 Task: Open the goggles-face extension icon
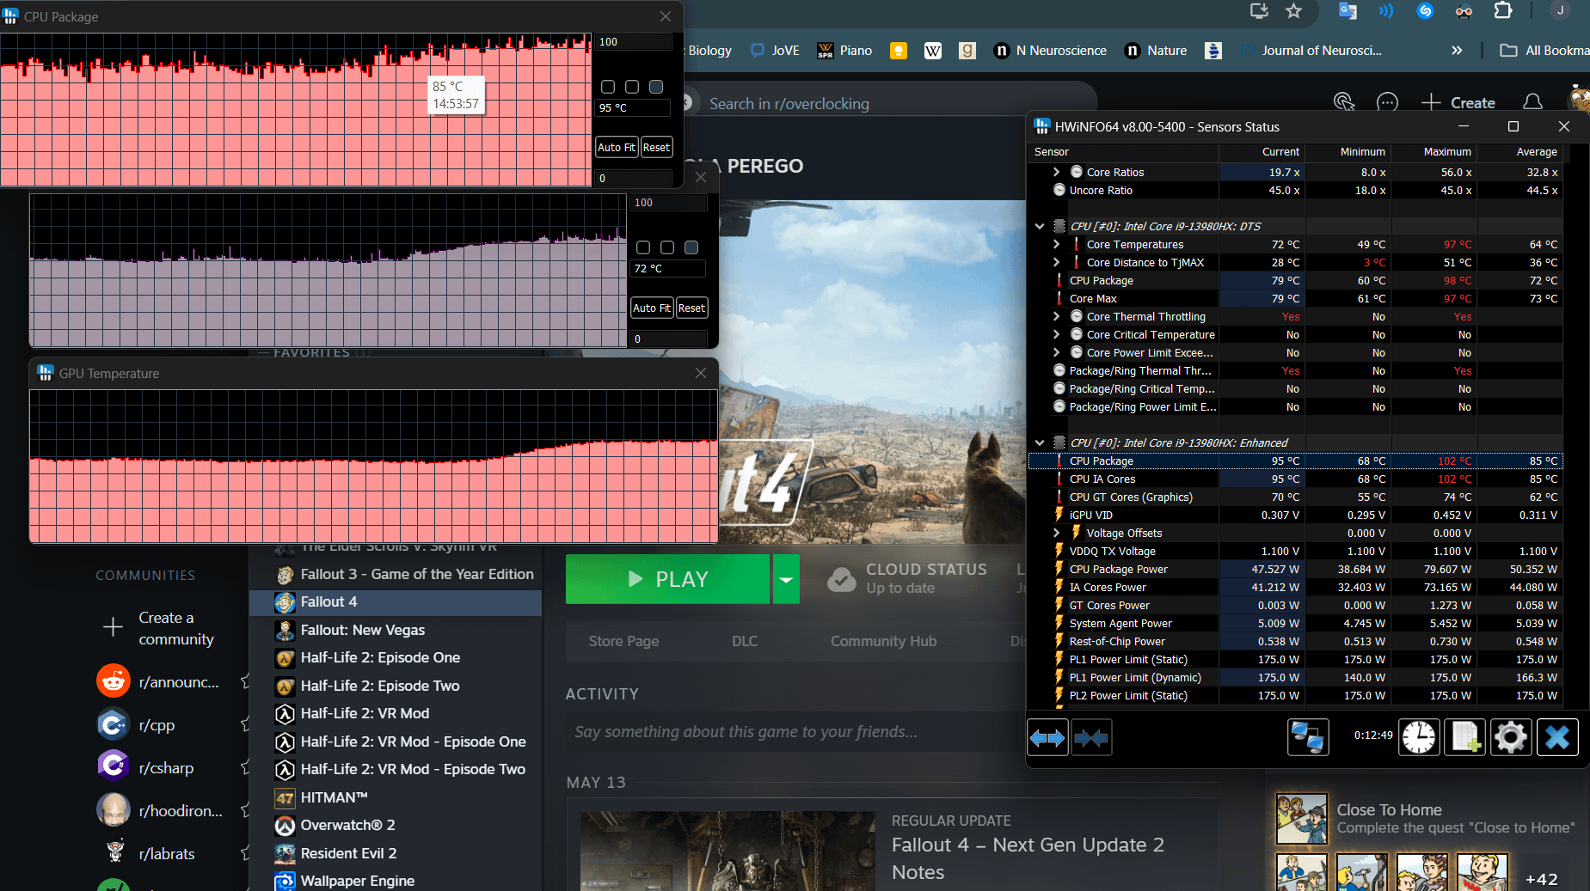coord(1464,10)
